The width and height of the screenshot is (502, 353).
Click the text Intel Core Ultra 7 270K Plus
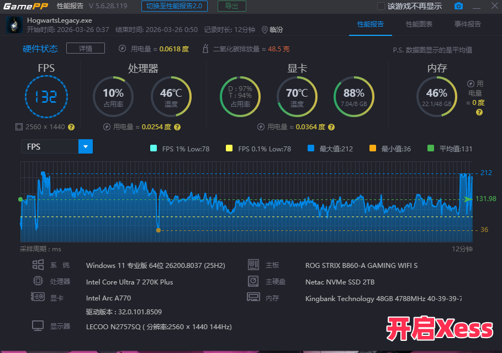coord(129,282)
